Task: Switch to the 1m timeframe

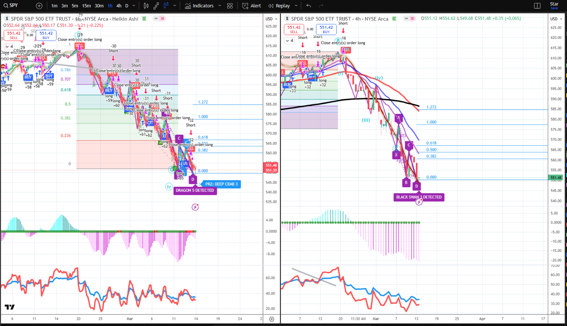Action: pyautogui.click(x=54, y=6)
